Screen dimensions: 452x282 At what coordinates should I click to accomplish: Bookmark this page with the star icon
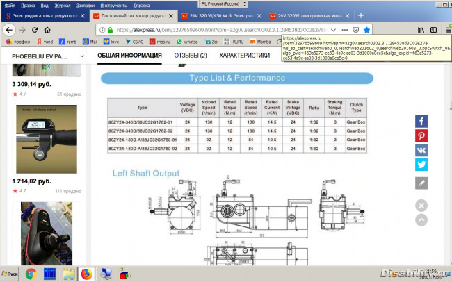click(366, 30)
